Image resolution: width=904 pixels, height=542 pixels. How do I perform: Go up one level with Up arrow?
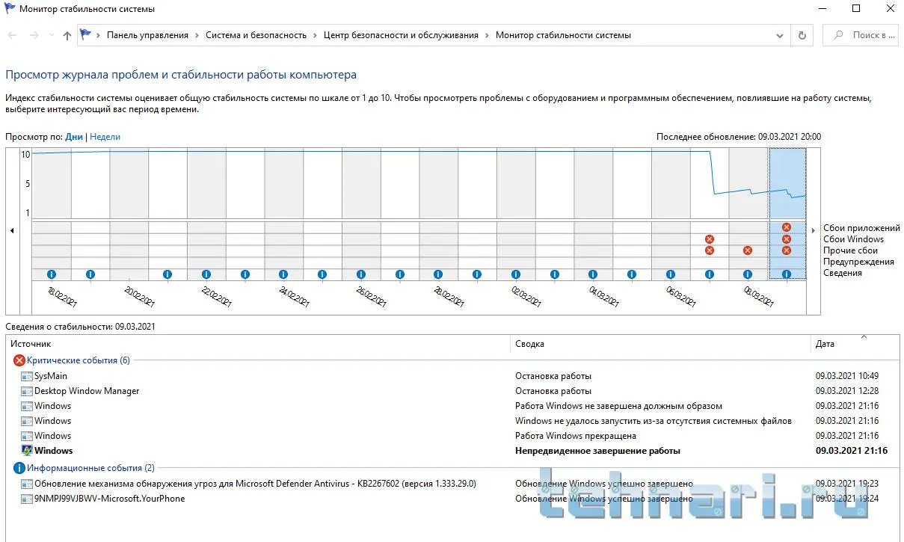tap(67, 35)
